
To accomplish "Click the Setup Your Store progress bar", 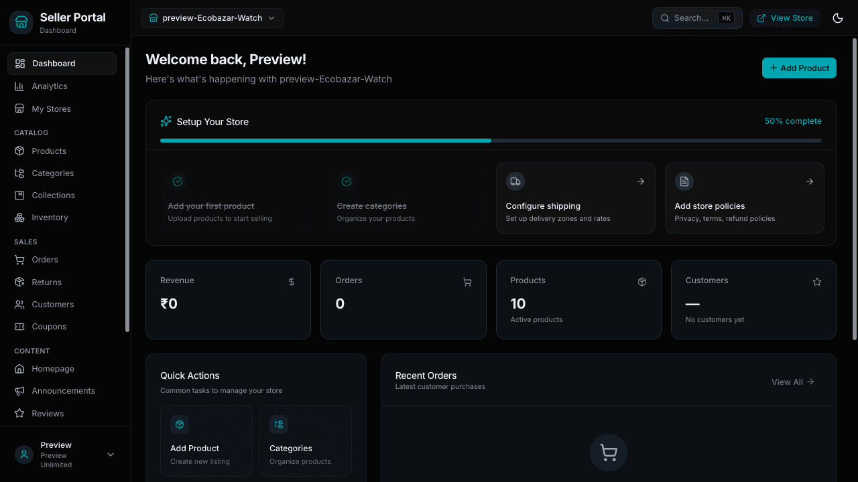I will [491, 141].
